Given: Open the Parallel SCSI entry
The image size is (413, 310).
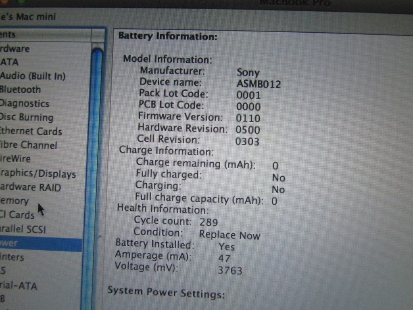Looking at the screenshot, I should tap(23, 229).
